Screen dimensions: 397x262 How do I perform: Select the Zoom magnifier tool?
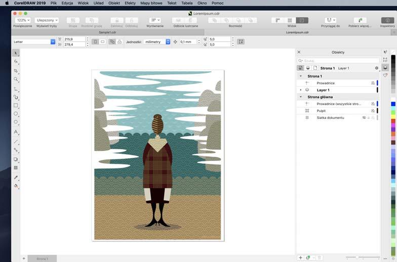coord(16,79)
